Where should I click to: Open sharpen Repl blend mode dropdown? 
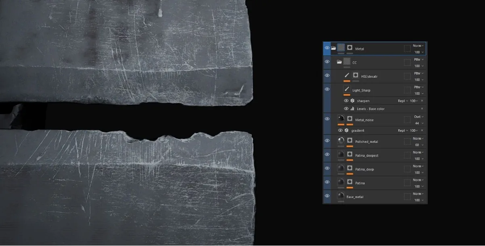pyautogui.click(x=403, y=101)
